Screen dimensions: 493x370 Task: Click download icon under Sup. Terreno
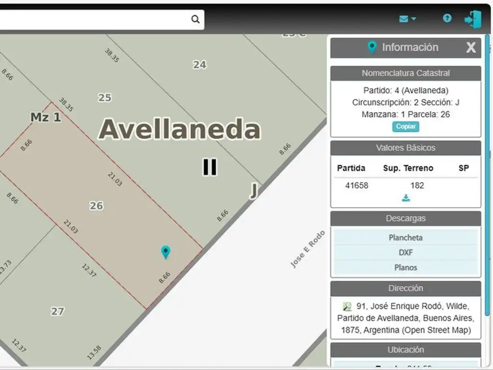(x=406, y=198)
